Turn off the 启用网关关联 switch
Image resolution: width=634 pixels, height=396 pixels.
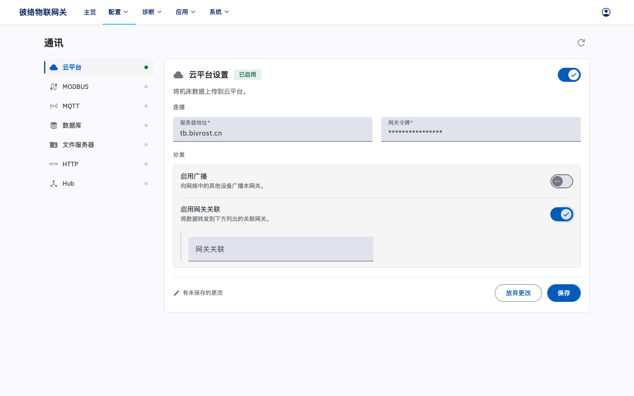coord(562,214)
